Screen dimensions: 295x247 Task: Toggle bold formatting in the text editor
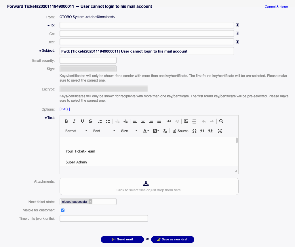[x=66, y=121]
